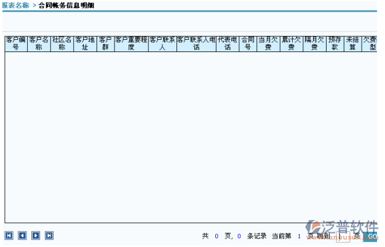Select the 客户重要程度 column header

click(132, 44)
